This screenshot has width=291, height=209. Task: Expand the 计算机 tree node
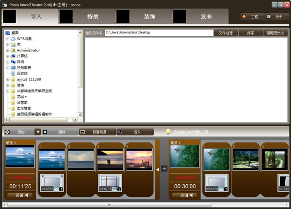pyautogui.click(x=8, y=56)
